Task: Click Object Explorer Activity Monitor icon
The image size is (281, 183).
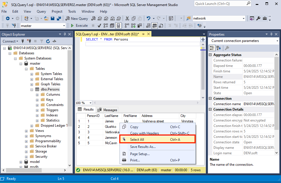Action: 54,41
